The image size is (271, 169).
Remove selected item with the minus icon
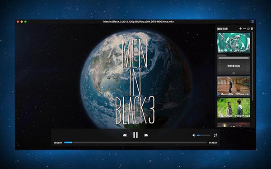244,29
